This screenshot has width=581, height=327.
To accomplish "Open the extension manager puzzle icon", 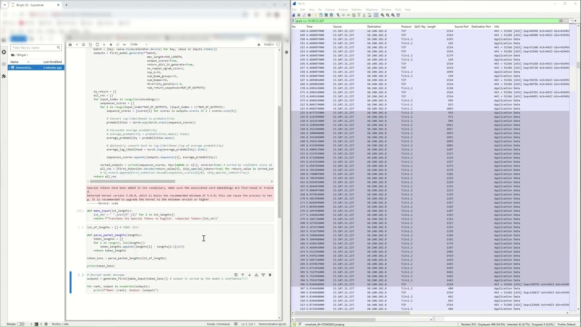I will 4,76.
